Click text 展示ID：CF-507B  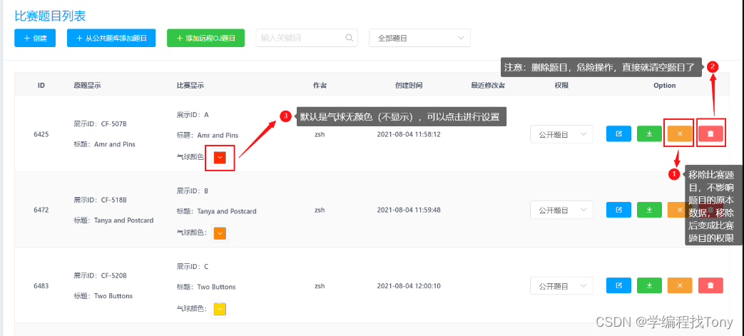pyautogui.click(x=100, y=124)
